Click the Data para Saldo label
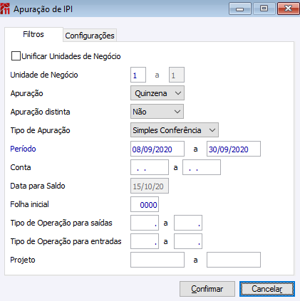This screenshot has height=301, width=300. [38, 186]
